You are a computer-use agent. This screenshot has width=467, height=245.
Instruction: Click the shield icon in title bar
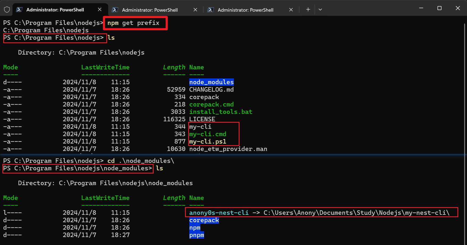point(7,10)
